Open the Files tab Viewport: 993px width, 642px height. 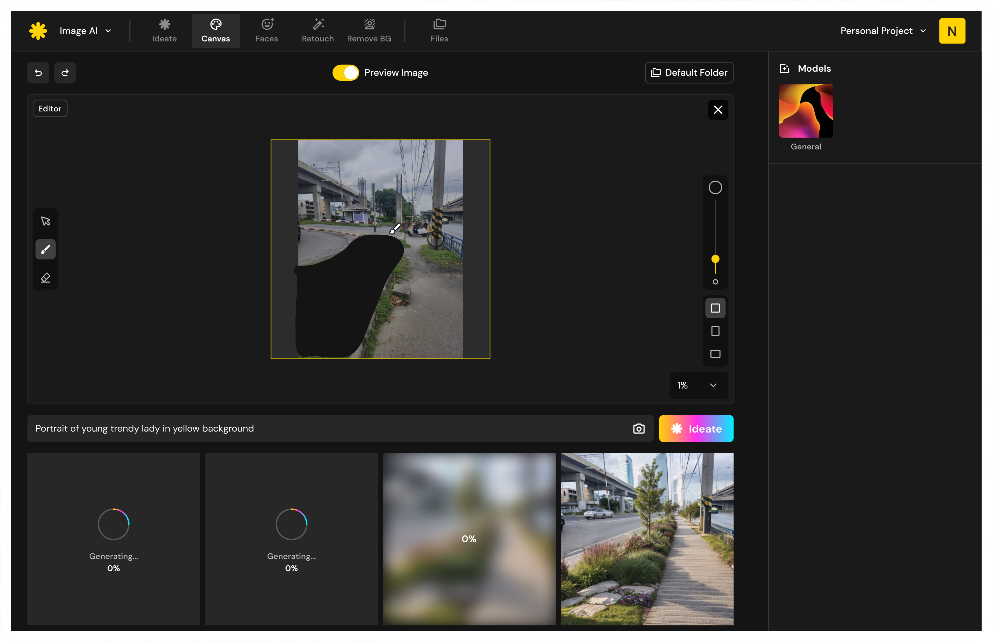[x=439, y=31]
